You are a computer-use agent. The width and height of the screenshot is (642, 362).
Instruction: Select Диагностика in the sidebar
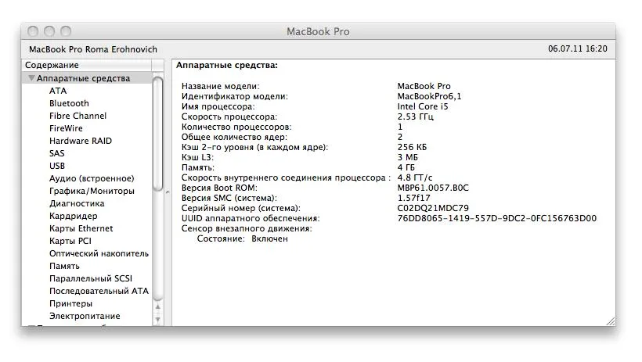[77, 203]
